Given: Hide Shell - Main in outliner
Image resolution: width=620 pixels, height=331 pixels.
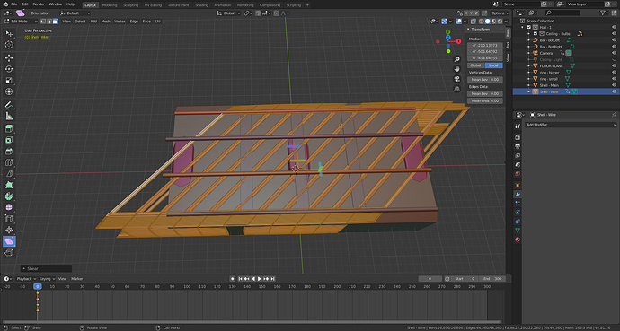Looking at the screenshot, I should tap(614, 85).
